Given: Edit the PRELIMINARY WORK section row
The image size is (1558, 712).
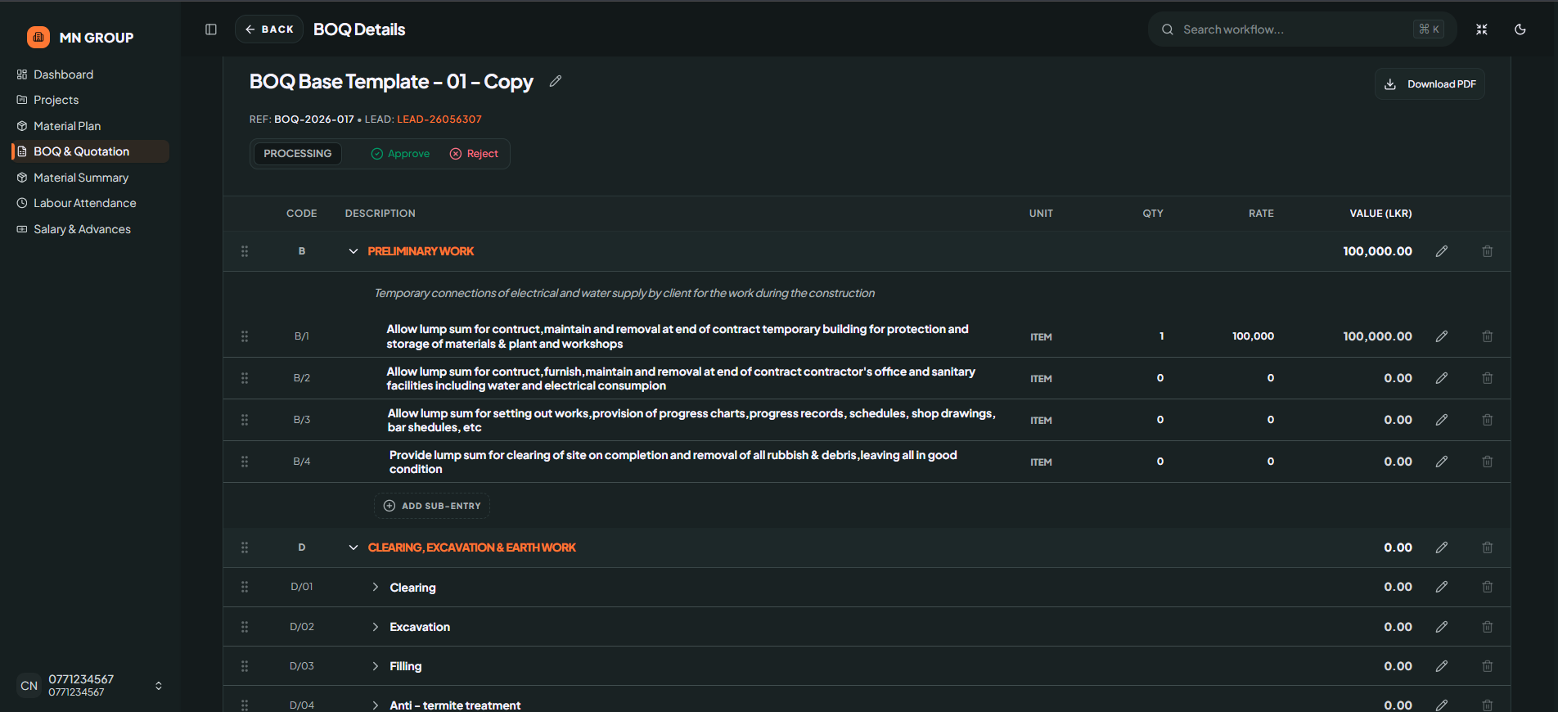Looking at the screenshot, I should [x=1442, y=251].
